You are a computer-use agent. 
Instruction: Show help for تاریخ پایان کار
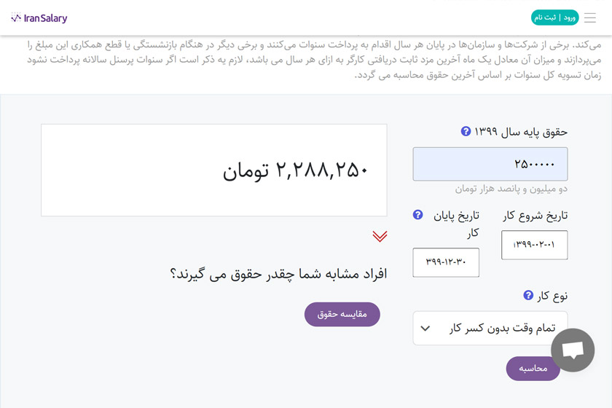tap(417, 215)
